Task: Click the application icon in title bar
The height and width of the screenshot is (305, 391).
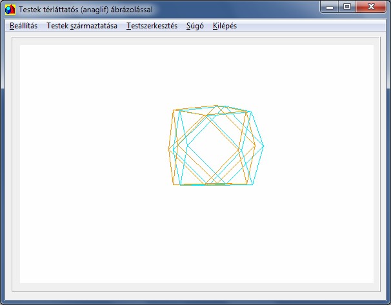Action: point(10,10)
